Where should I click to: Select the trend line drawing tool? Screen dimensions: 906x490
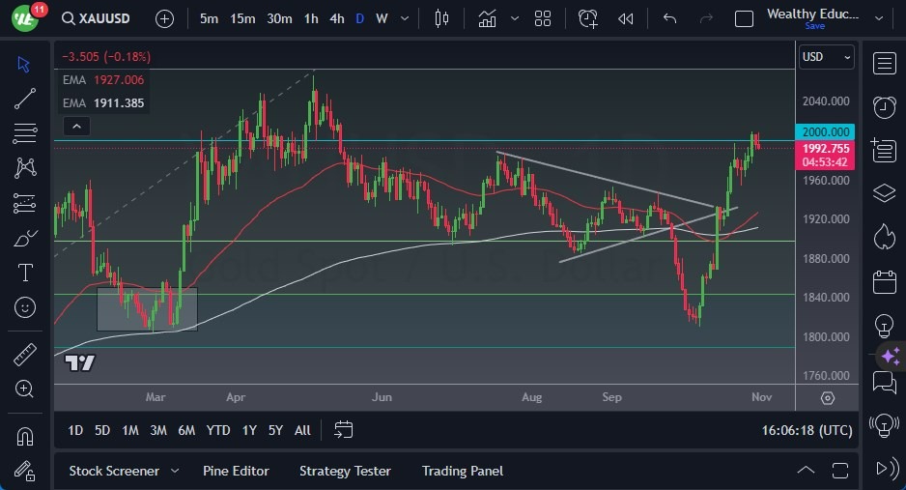click(x=25, y=98)
